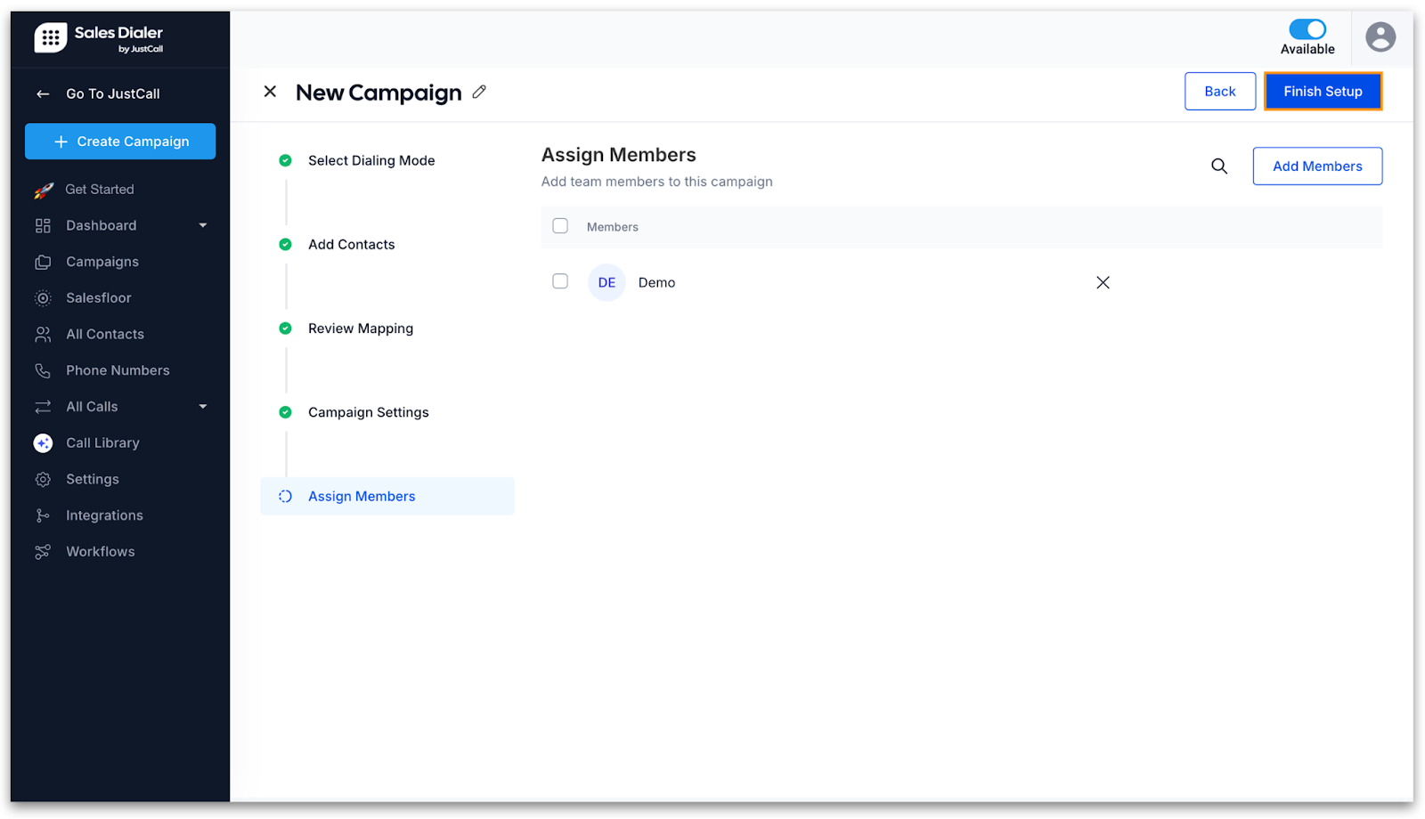This screenshot has width=1425, height=819.
Task: Open Phone Numbers in the sidebar
Action: 118,370
